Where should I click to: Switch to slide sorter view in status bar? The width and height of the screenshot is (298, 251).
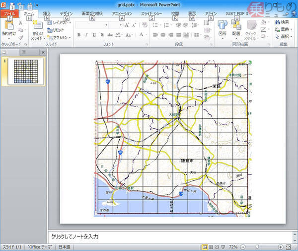[211, 247]
